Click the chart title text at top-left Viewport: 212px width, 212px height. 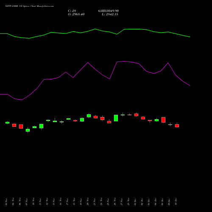29,6
